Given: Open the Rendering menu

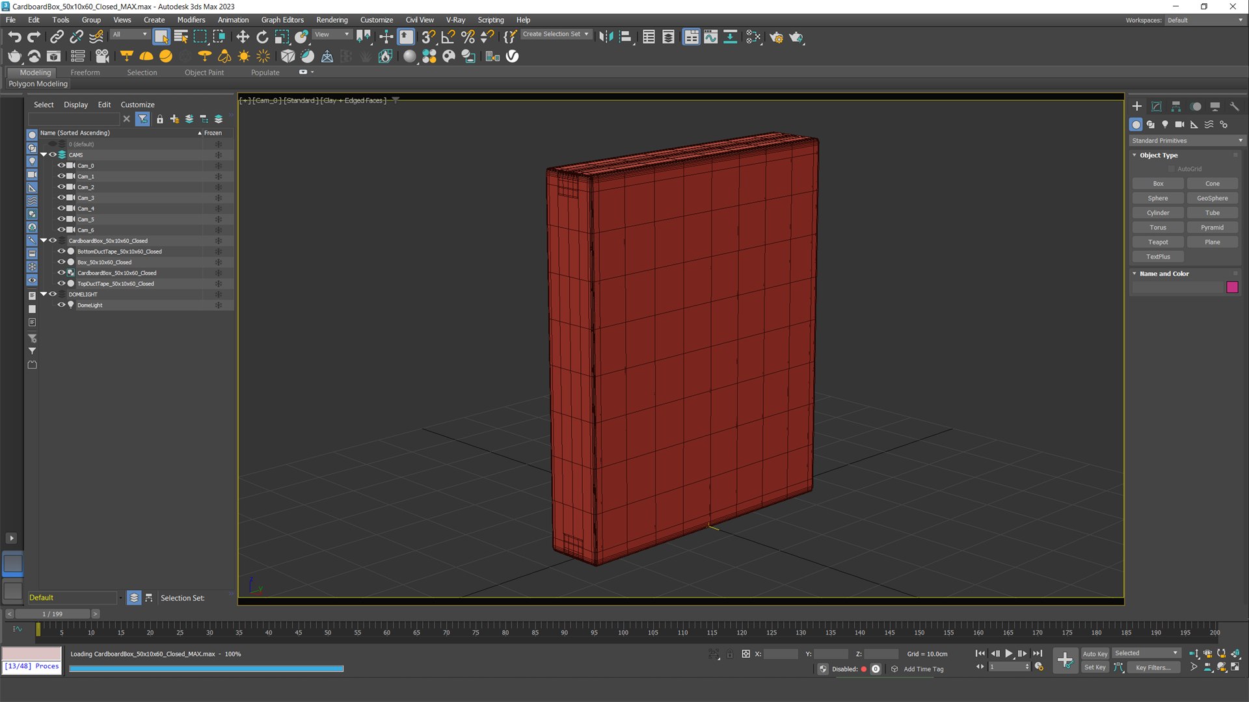Looking at the screenshot, I should click(332, 19).
